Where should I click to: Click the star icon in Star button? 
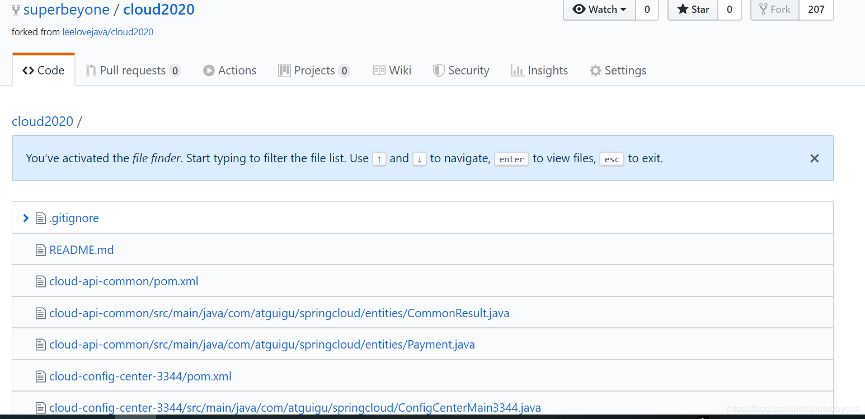683,10
